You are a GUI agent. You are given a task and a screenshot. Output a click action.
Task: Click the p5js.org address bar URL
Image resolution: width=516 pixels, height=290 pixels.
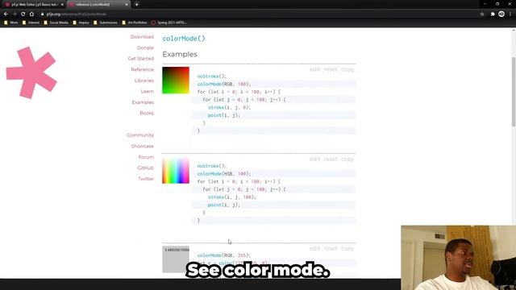76,14
